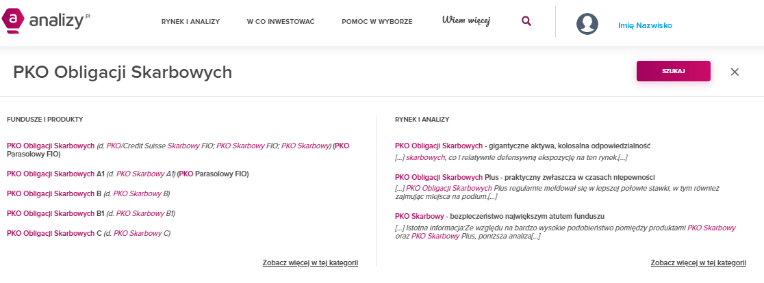
Task: Read article about gigantyczne aktywa
Action: click(x=522, y=146)
